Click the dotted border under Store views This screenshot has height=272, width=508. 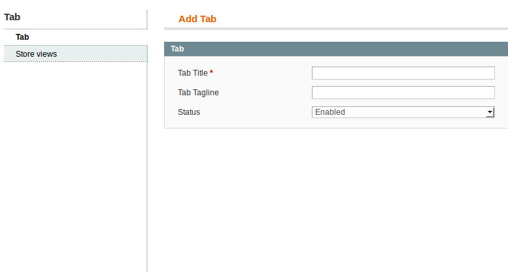[75, 61]
